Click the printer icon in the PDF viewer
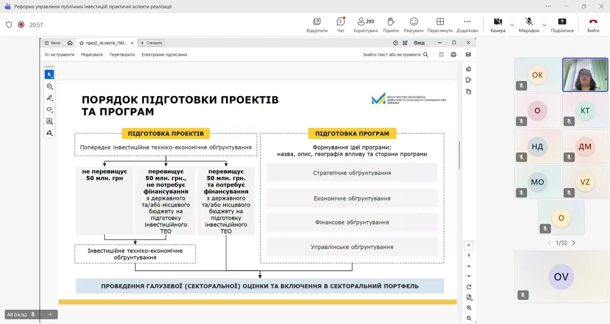Image resolution: width=610 pixels, height=324 pixels. click(453, 55)
